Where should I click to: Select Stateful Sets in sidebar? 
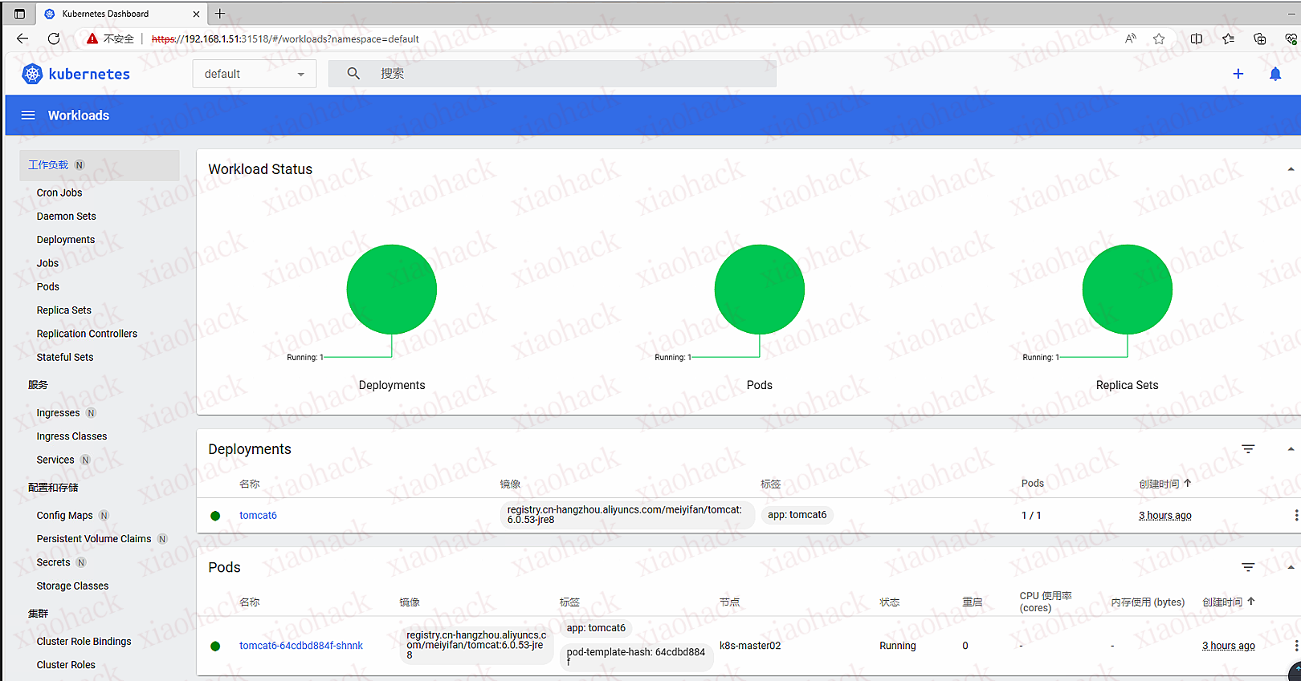coord(65,357)
